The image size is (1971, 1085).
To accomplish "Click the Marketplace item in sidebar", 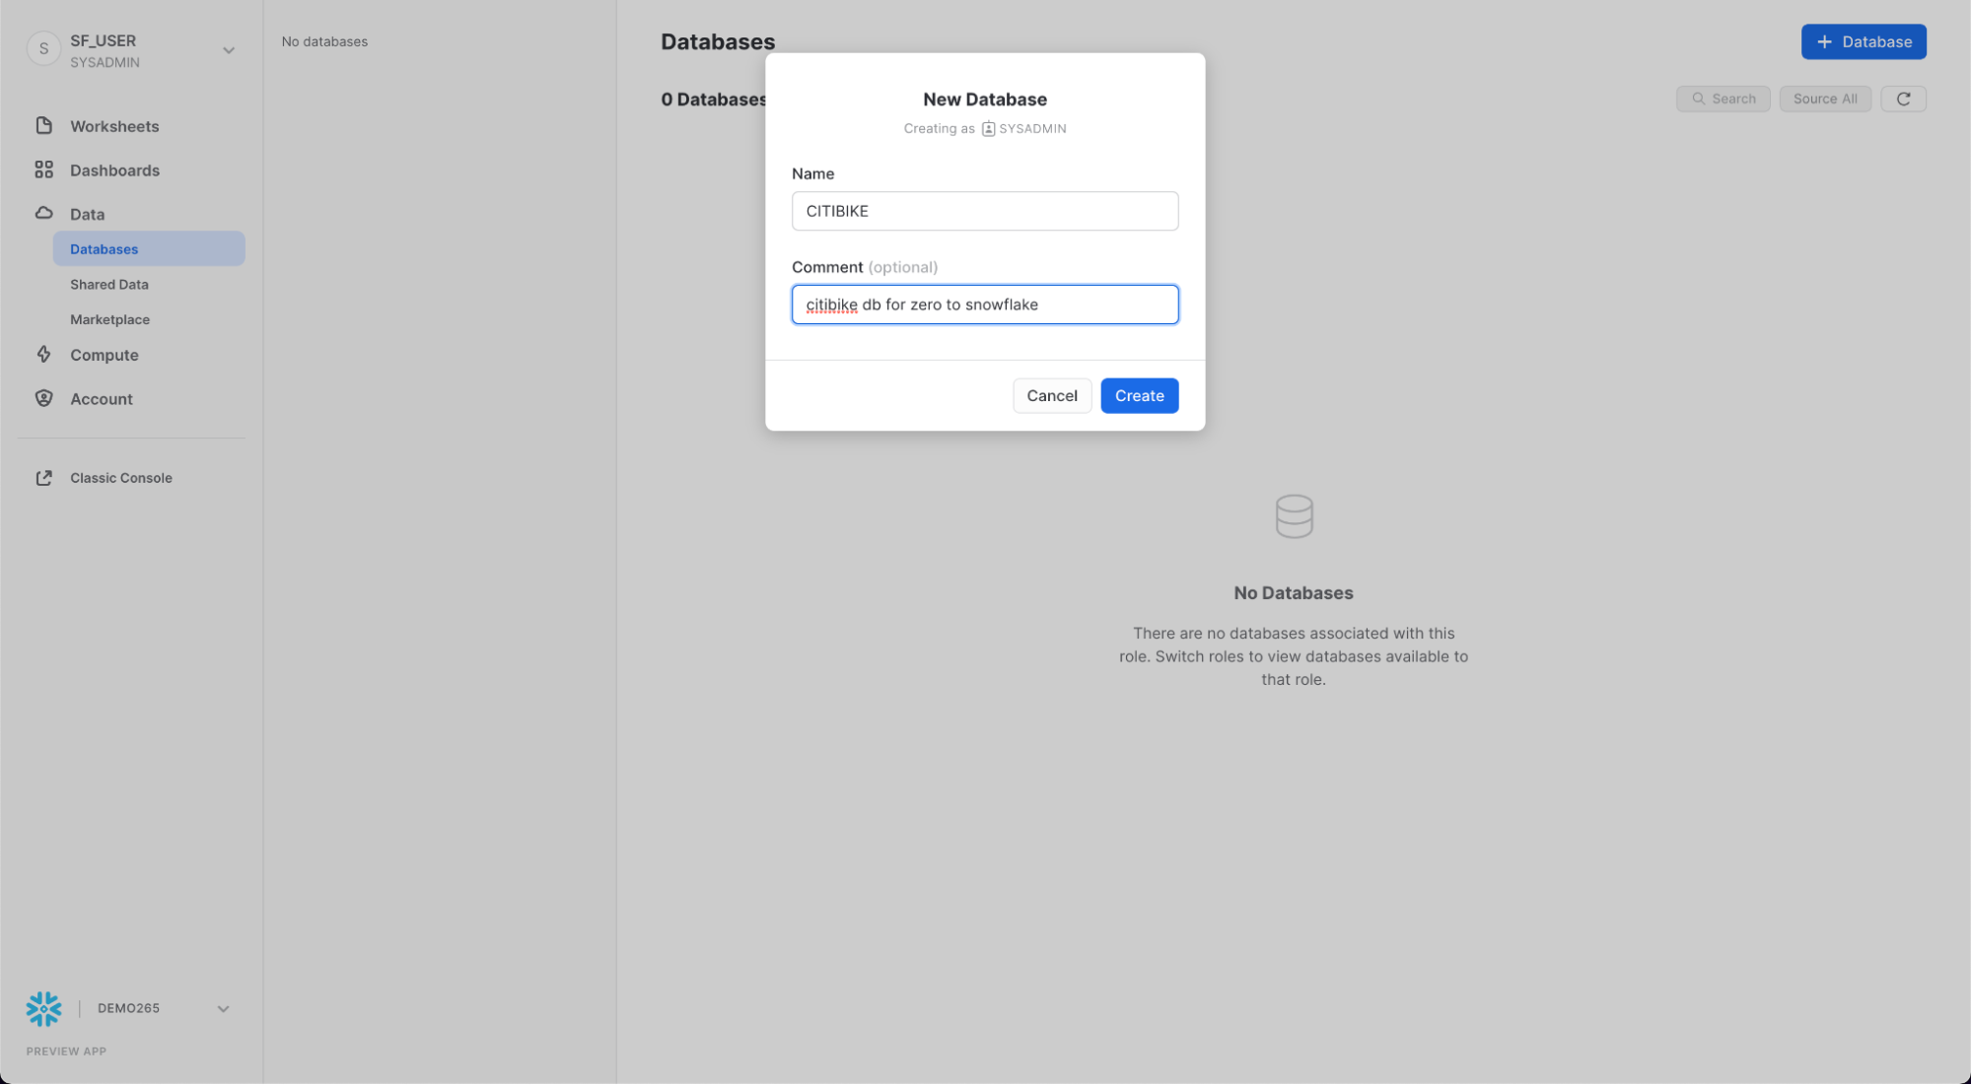I will (x=109, y=319).
